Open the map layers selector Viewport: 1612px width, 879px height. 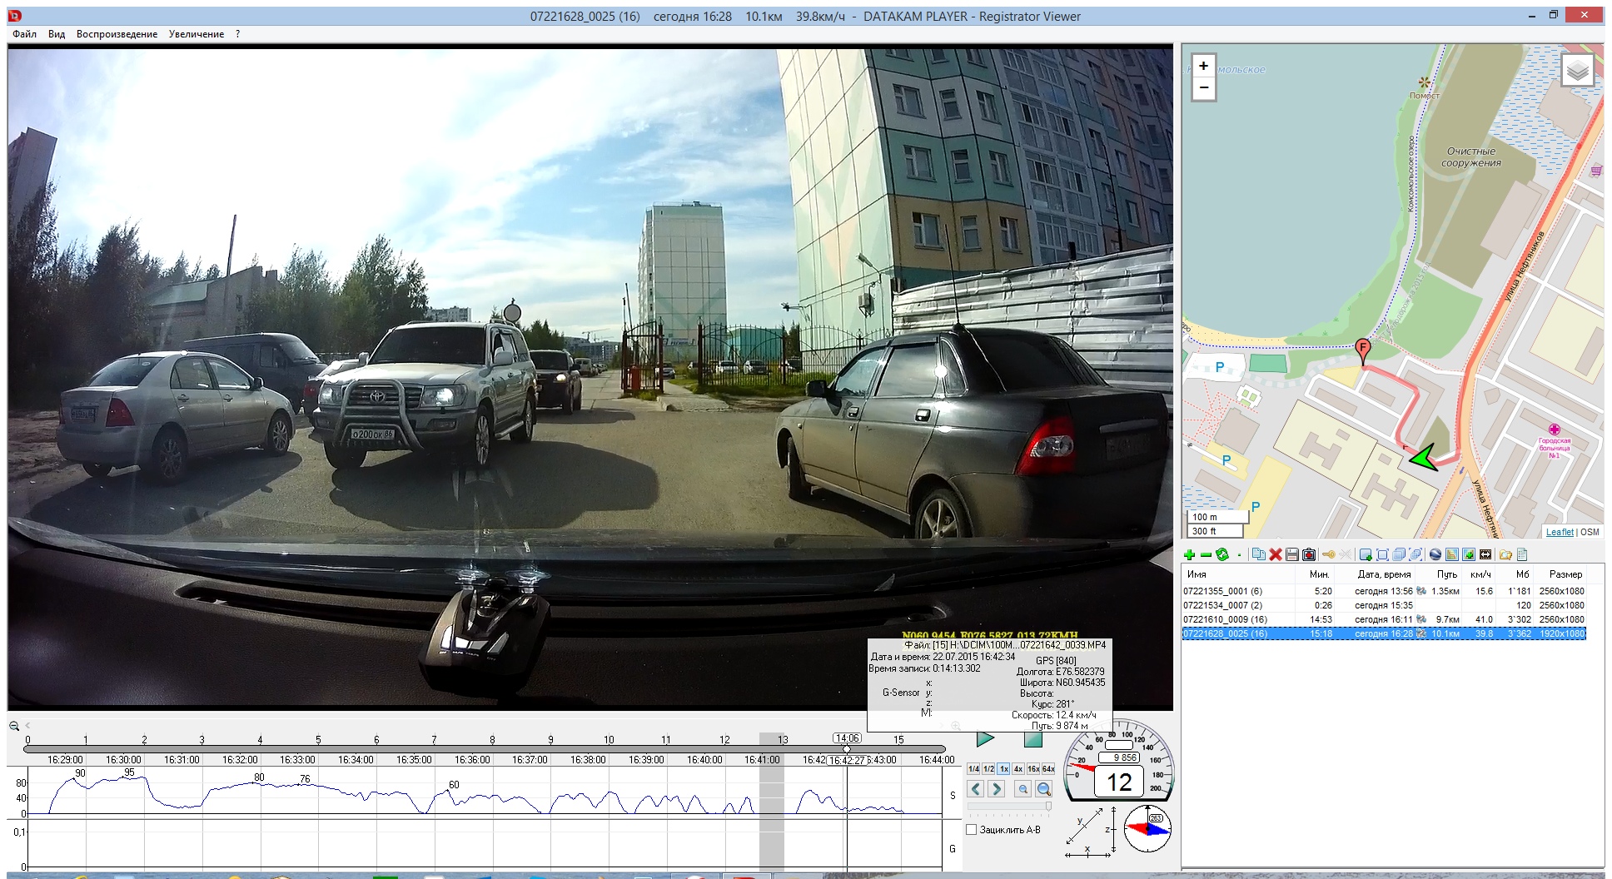(1577, 72)
